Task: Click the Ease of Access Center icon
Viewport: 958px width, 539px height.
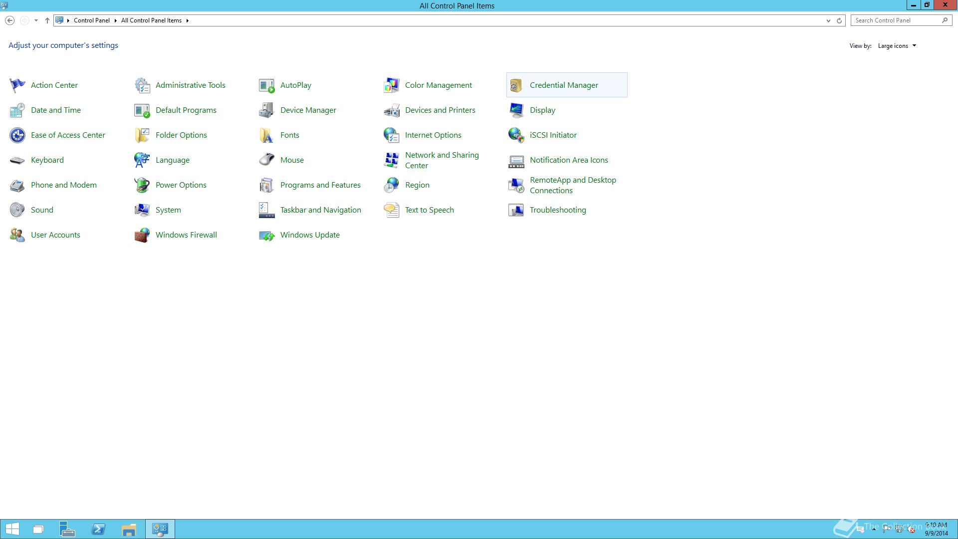Action: (x=17, y=135)
